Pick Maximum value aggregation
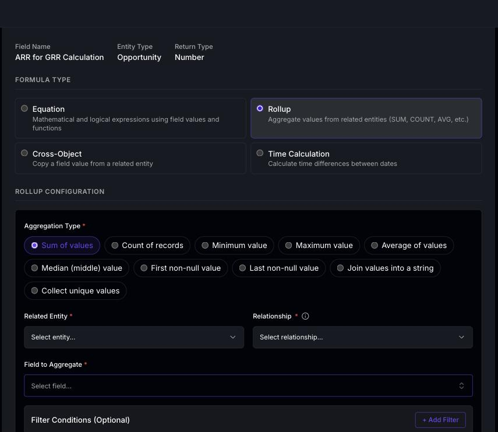The image size is (498, 432). [x=319, y=245]
